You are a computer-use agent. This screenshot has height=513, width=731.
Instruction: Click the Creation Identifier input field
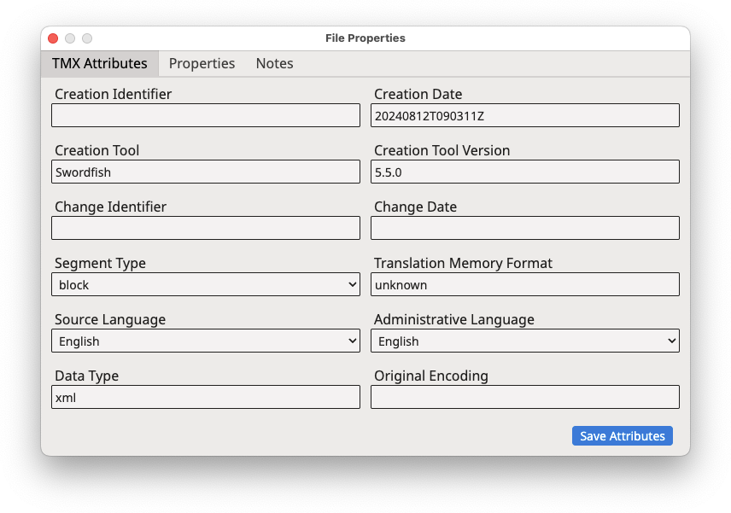pos(206,115)
